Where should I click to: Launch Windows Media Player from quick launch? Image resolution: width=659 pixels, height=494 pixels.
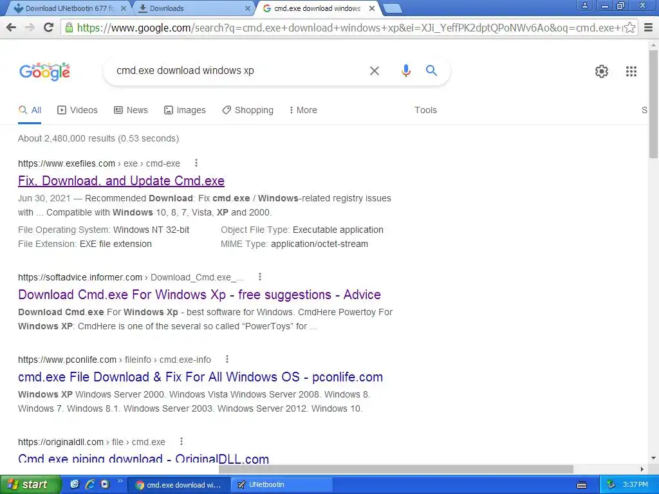coord(105,484)
